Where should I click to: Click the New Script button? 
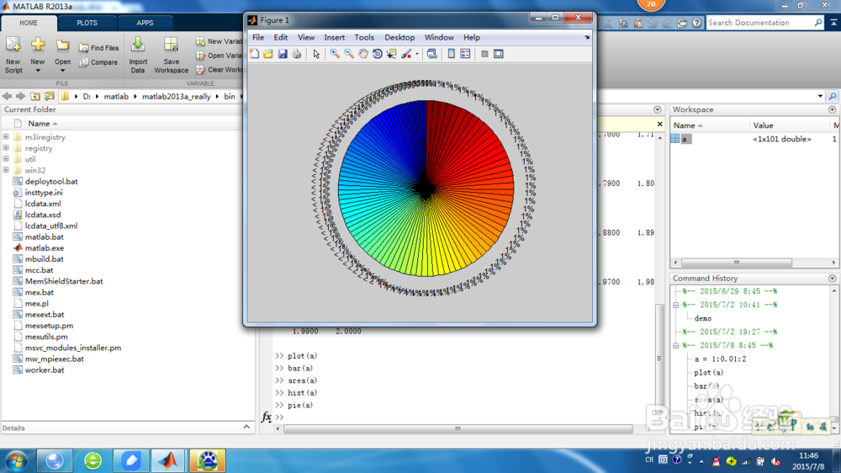[13, 55]
